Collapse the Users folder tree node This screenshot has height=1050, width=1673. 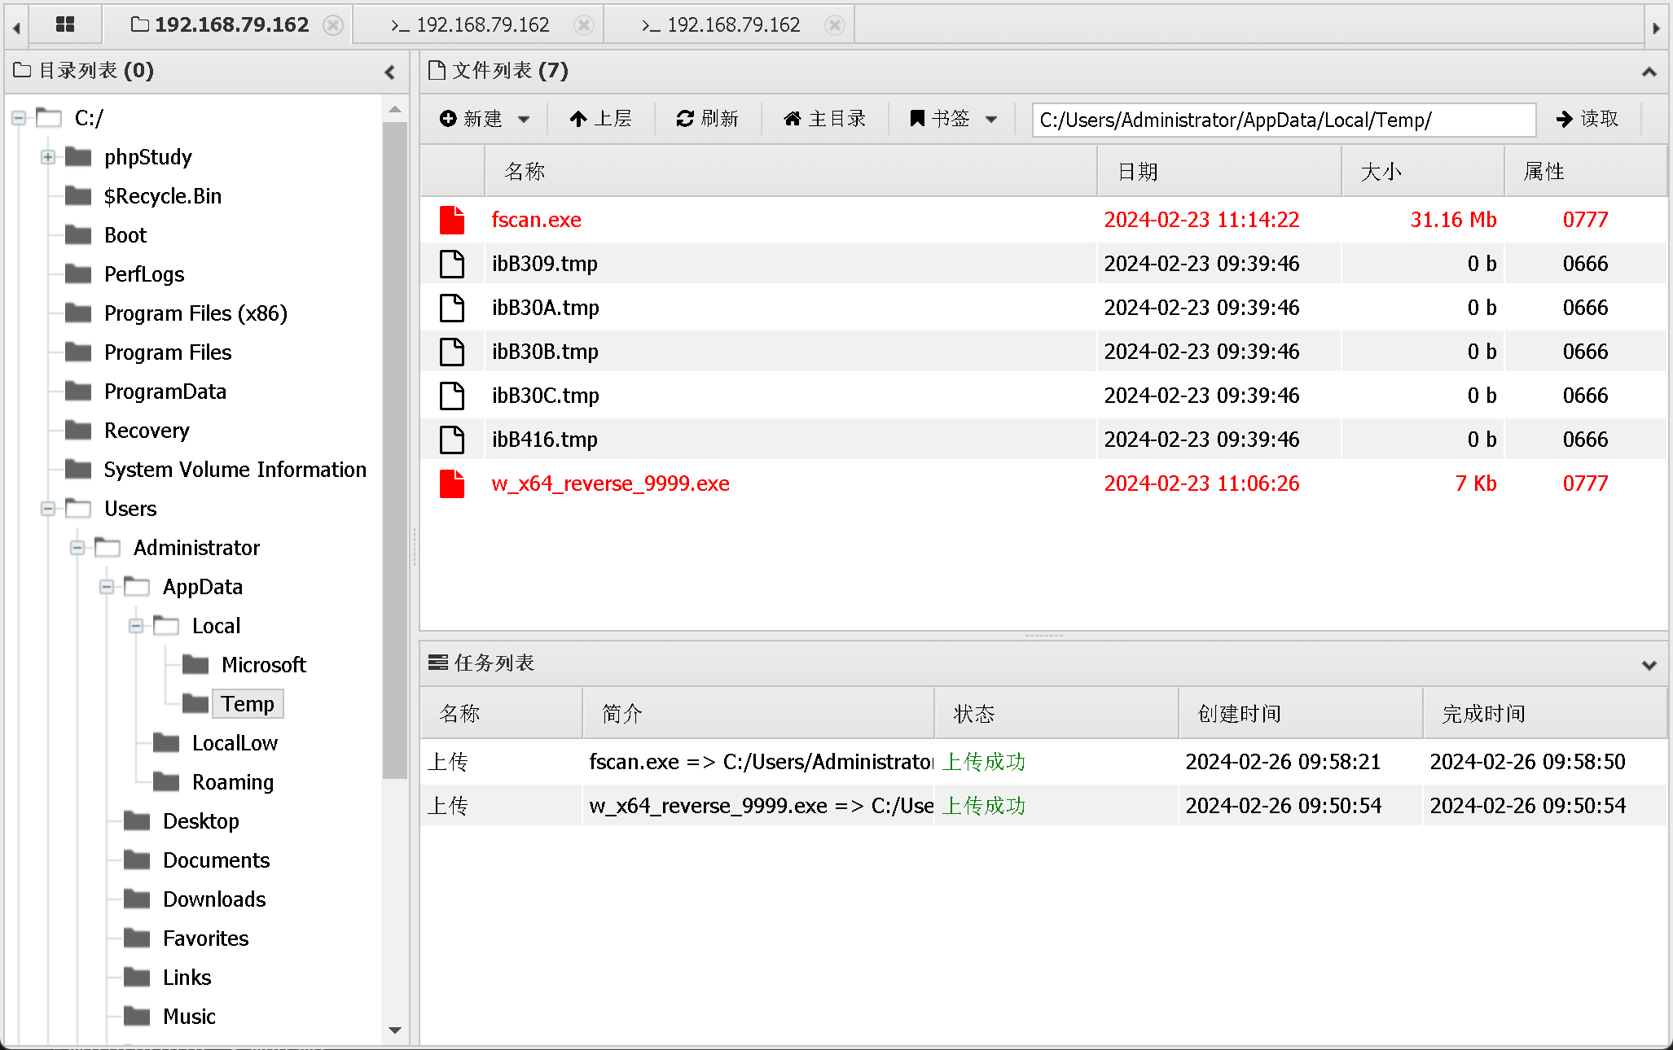pos(48,509)
